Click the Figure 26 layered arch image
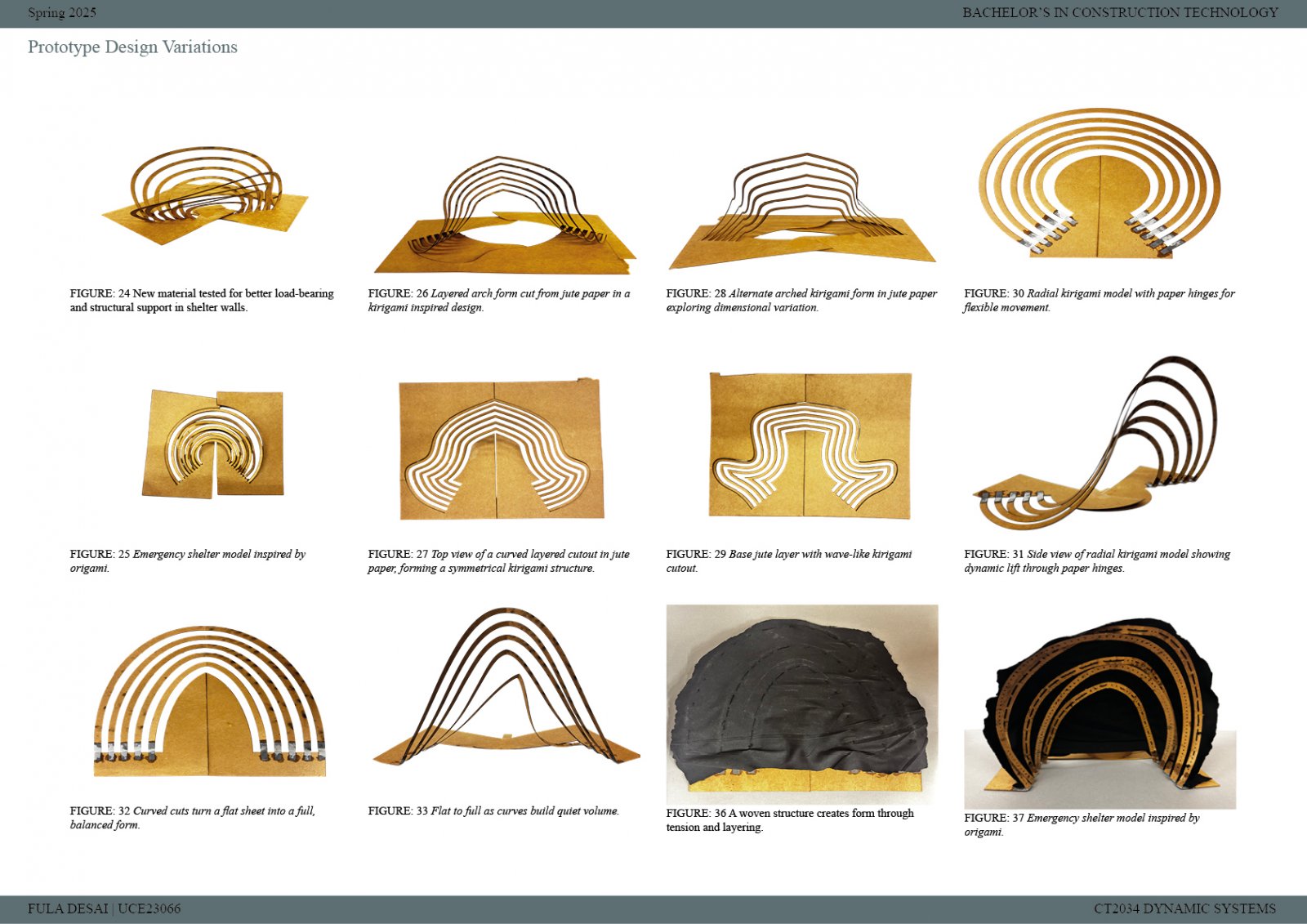1307x924 pixels. pos(504,215)
